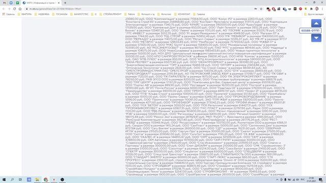
Task: Open the Yandex browser taskbar icon
Action: (x=54, y=179)
